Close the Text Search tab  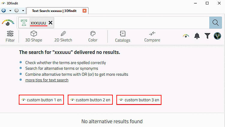click(x=84, y=11)
